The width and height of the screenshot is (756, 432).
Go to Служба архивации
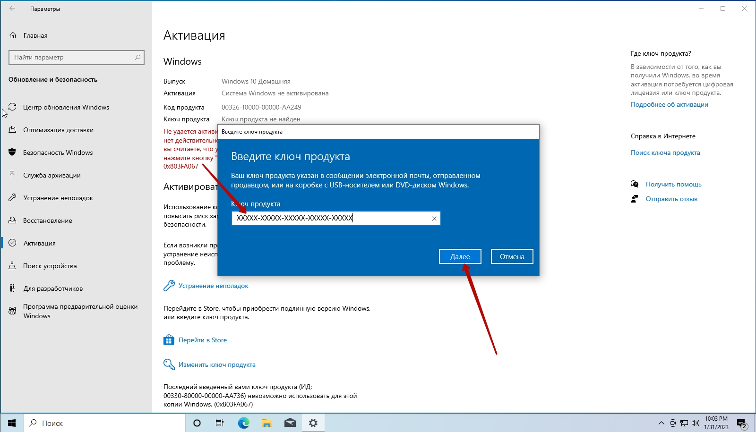pyautogui.click(x=52, y=175)
